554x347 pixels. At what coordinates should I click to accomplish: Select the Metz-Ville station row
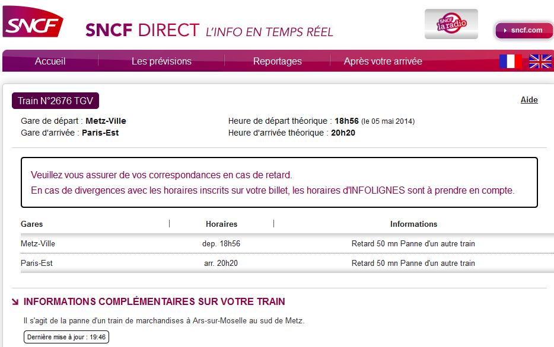point(287,244)
